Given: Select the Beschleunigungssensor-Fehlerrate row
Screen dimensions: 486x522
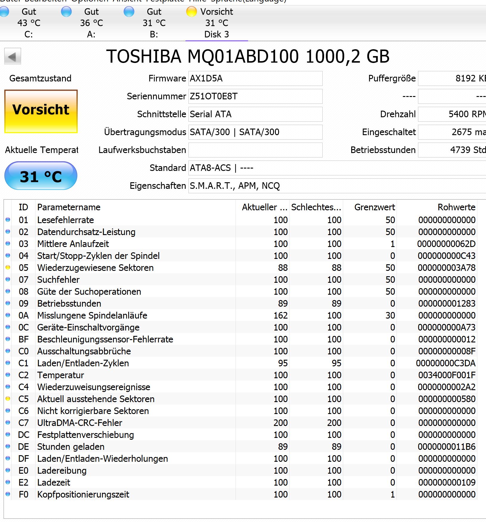Looking at the screenshot, I should [241, 339].
